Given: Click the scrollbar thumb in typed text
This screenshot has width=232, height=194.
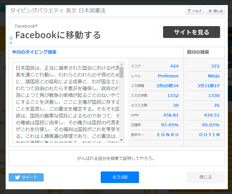Looking at the screenshot, I should (x=121, y=72).
